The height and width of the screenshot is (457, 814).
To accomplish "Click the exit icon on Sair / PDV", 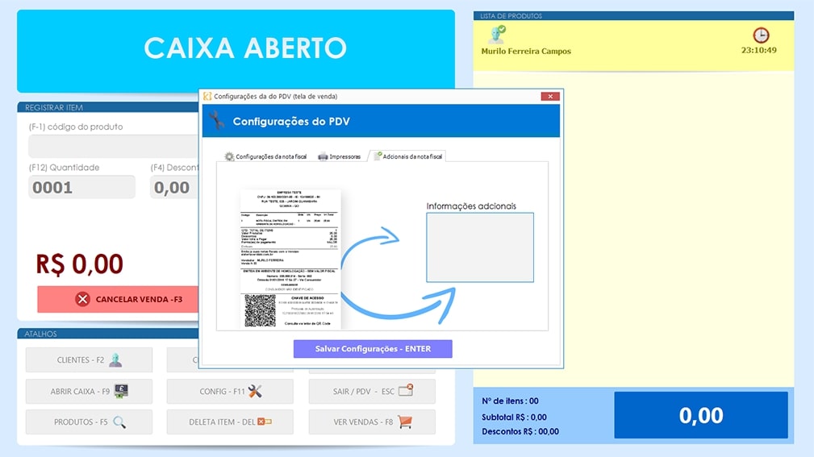I will point(406,391).
